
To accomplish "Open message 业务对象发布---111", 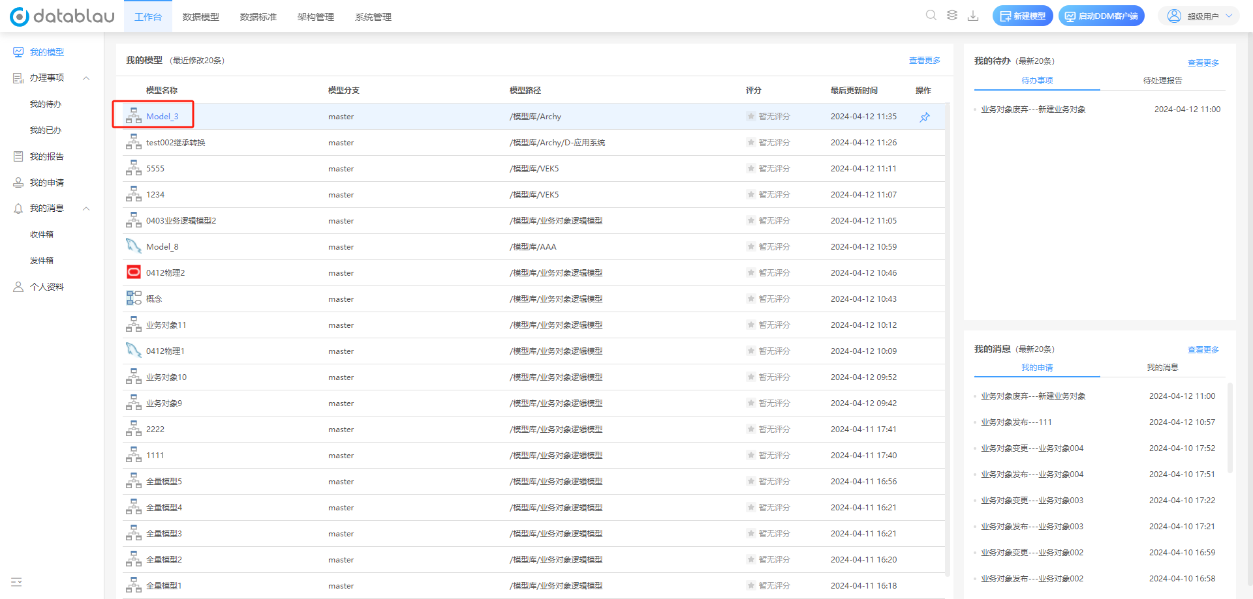I will pos(1016,422).
